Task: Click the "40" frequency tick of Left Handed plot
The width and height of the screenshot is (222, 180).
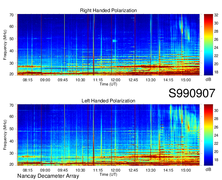Action: [11, 141]
